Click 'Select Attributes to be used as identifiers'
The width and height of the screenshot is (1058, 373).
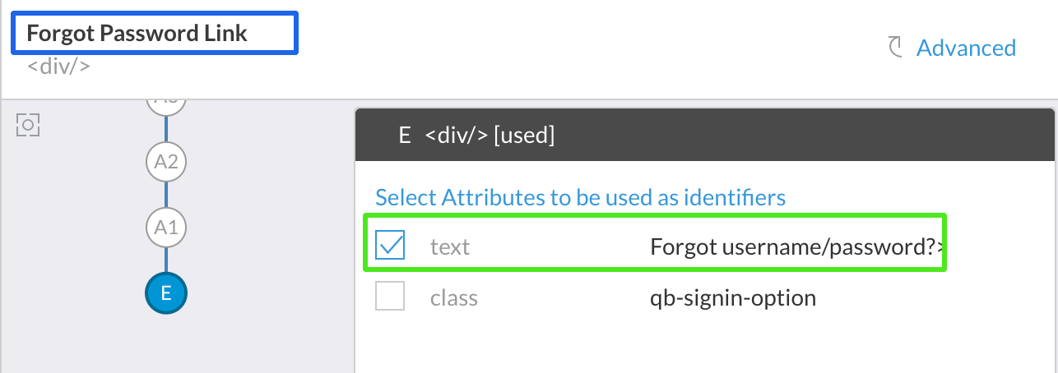580,198
